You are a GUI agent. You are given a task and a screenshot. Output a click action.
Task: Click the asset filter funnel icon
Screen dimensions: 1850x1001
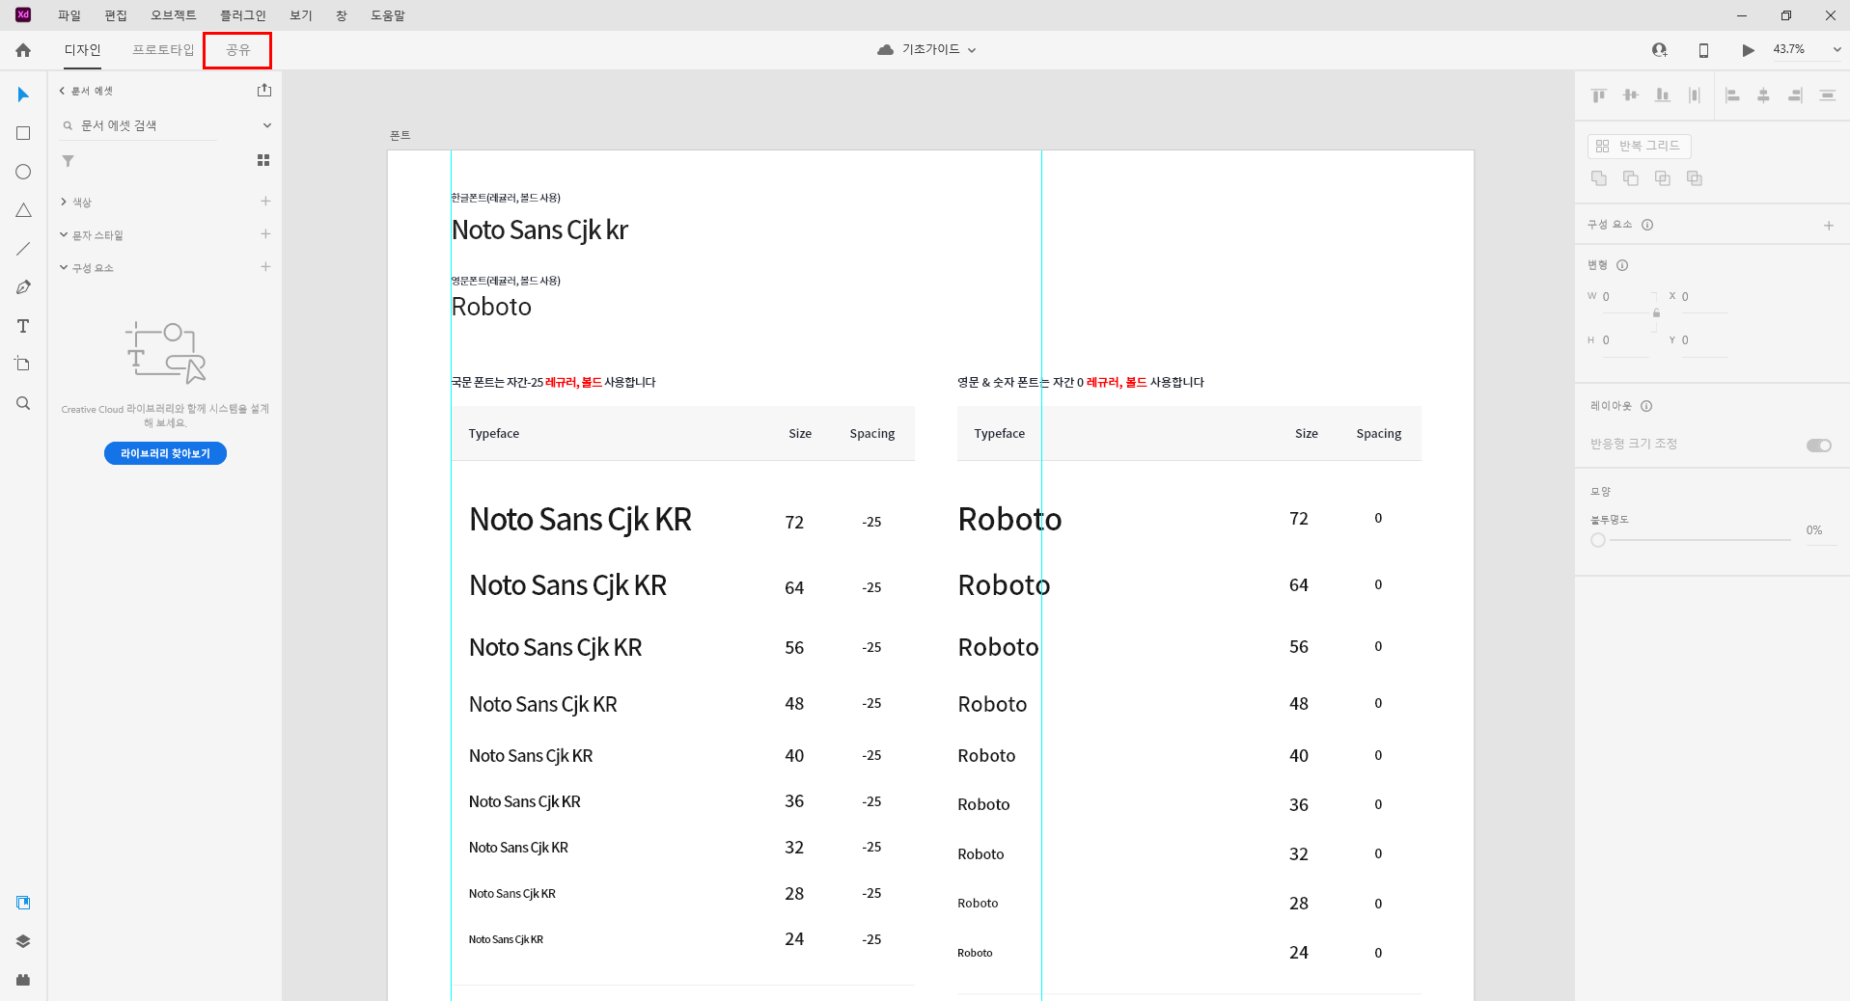68,160
